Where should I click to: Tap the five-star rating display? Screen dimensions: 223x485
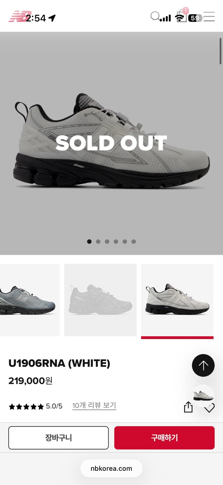[x=26, y=407]
